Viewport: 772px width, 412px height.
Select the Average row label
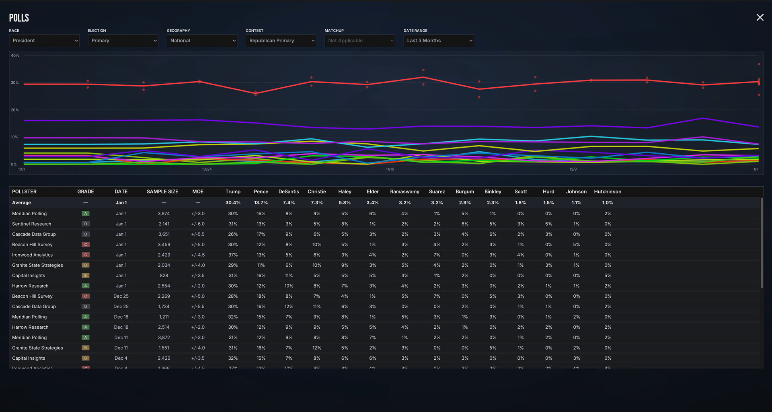(x=21, y=203)
